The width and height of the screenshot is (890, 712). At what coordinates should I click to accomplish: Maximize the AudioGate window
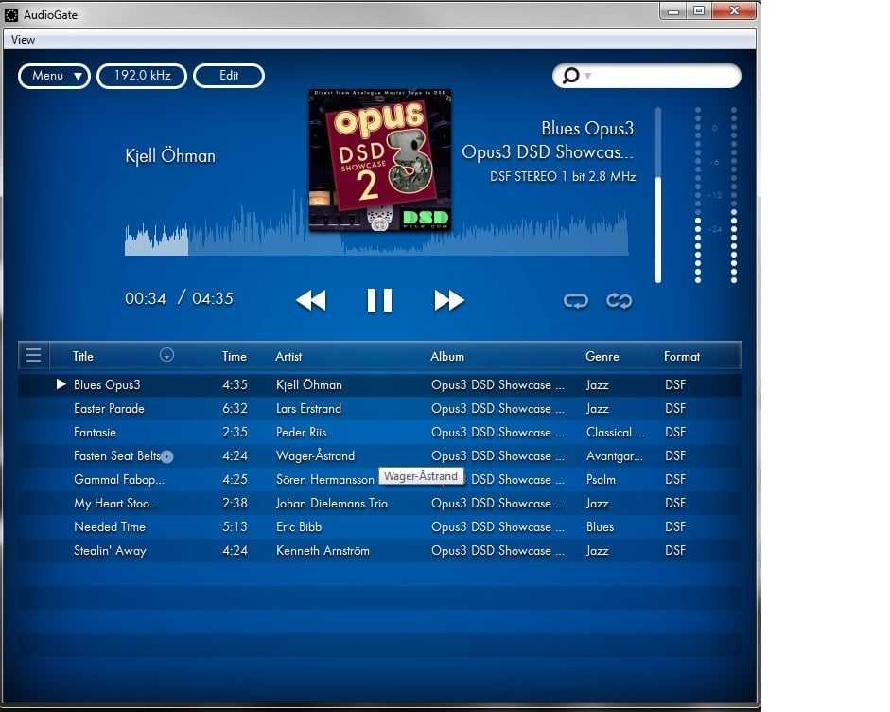[x=699, y=10]
